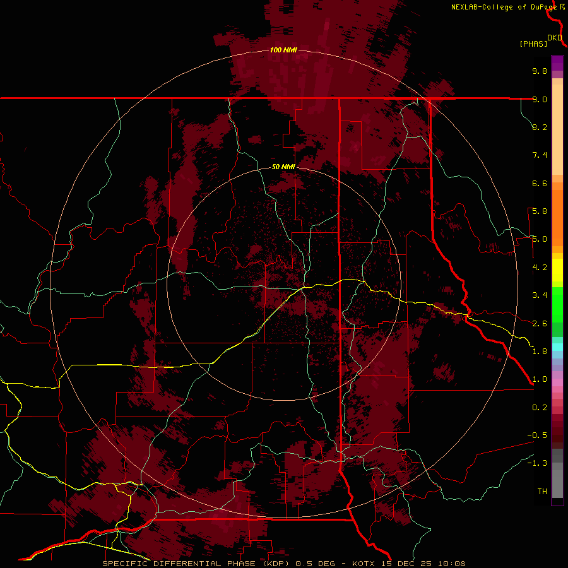Screen dimensions: 568x568
Task: Click the 1.8 value on the color scale
Action: click(x=540, y=352)
